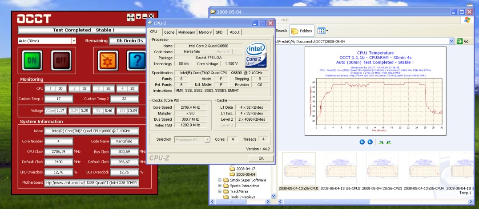Click folder tree scroll-left arrow
This screenshot has height=209, width=479.
tap(213, 202)
